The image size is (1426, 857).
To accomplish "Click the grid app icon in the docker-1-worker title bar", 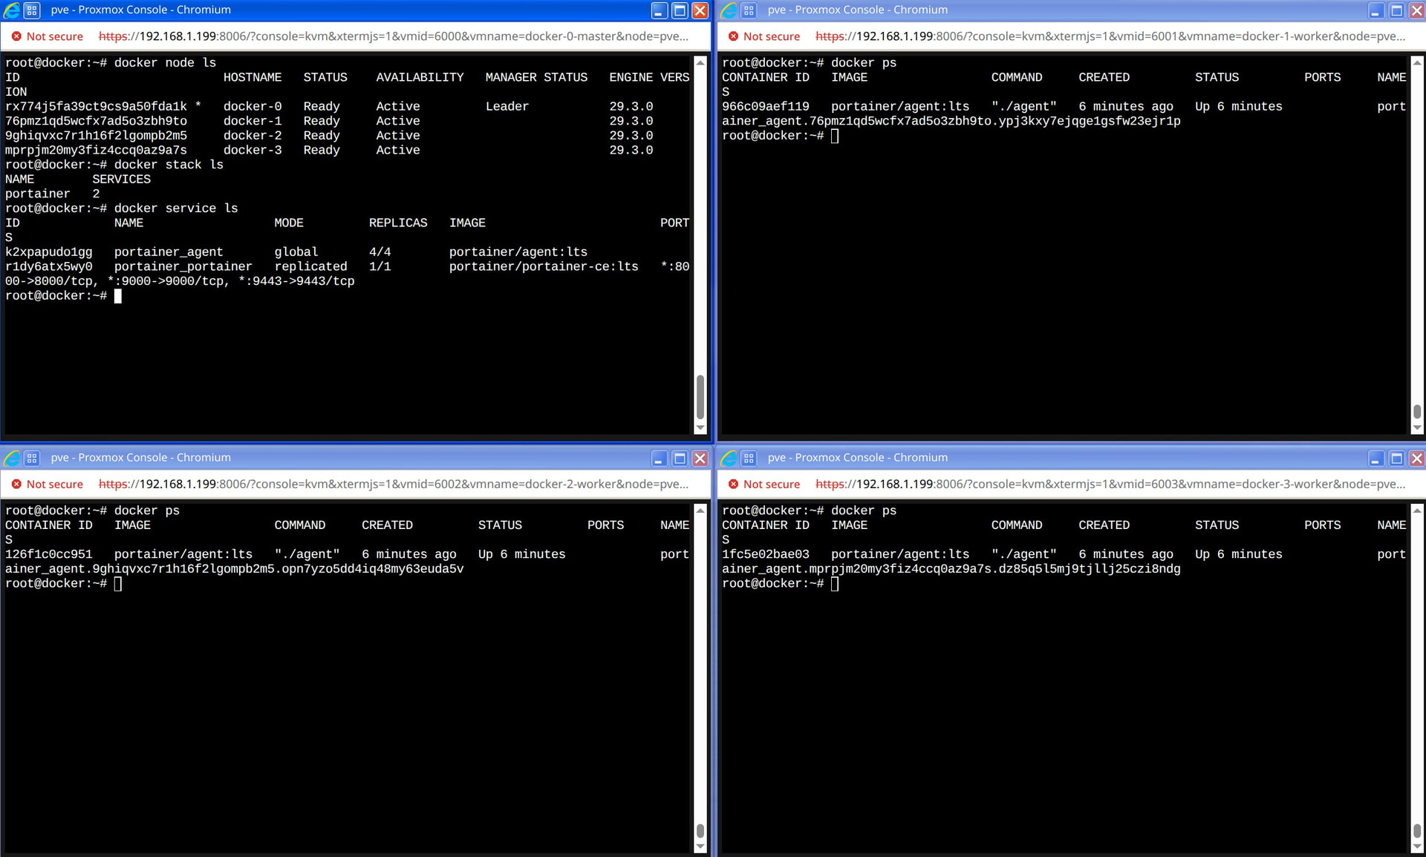I will 749,10.
